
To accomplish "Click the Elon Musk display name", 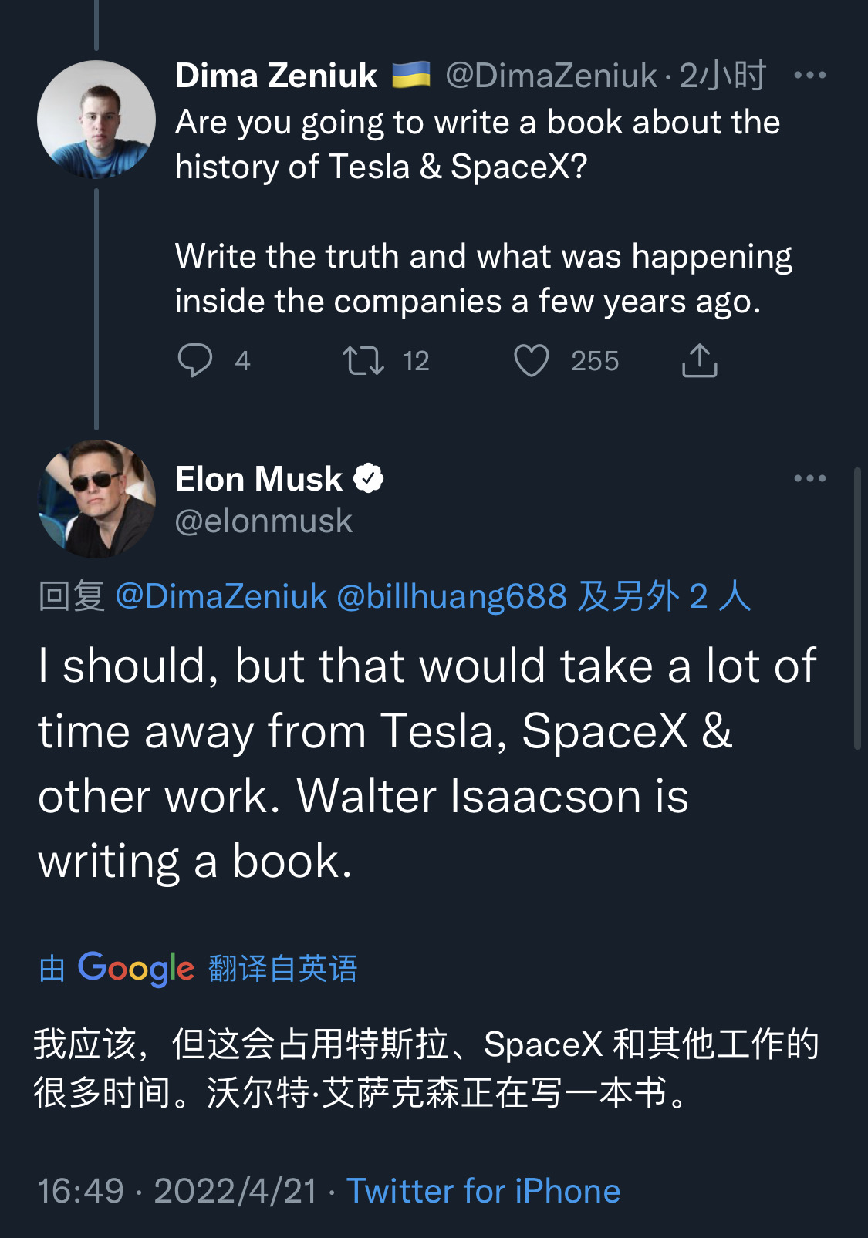I will (258, 479).
